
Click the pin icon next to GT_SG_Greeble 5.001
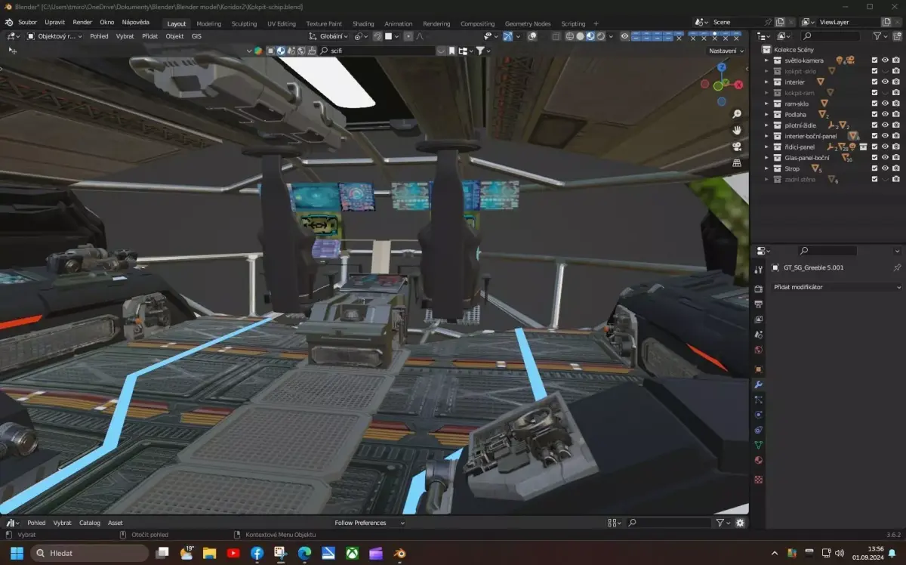coord(897,267)
